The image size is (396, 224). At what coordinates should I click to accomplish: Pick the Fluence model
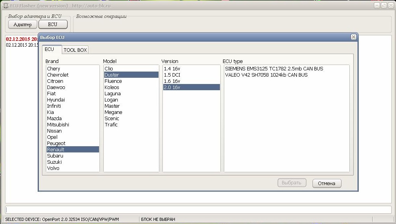(x=131, y=81)
